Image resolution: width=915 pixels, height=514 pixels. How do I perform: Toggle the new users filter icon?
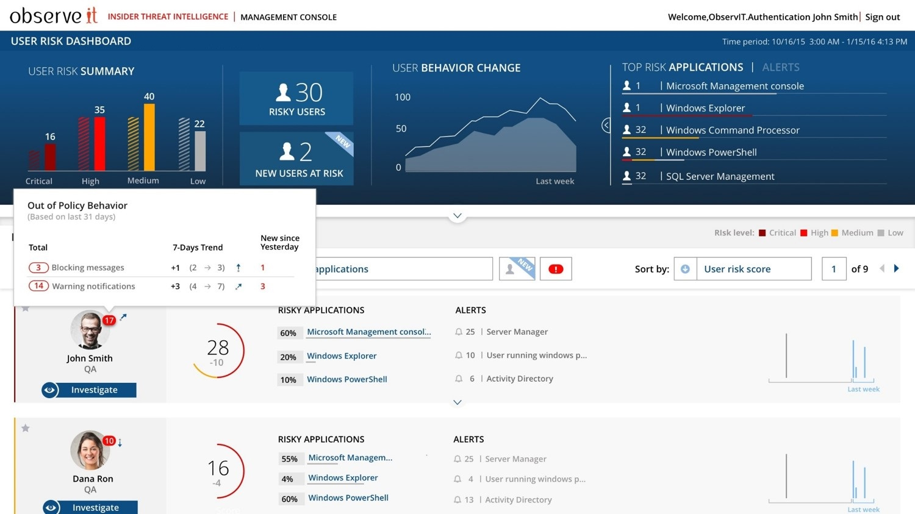click(x=517, y=269)
